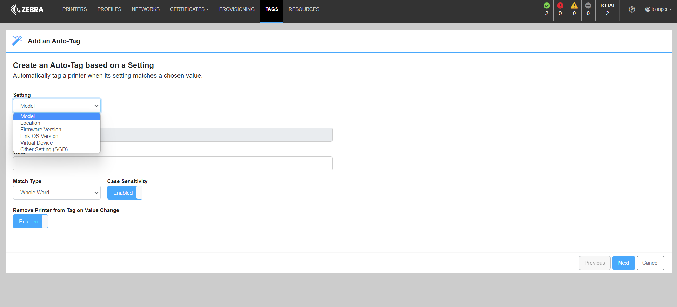Open the tcooper user account menu
Image resolution: width=677 pixels, height=307 pixels.
tap(658, 9)
